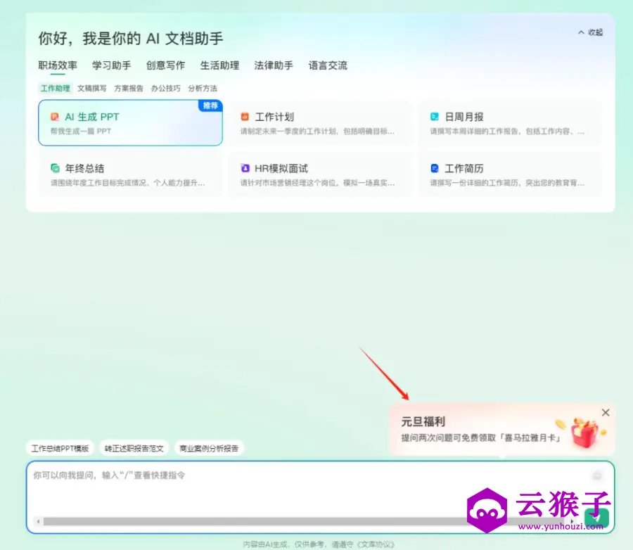Switch to the 学习助手 tab
The height and width of the screenshot is (550, 633).
[x=111, y=65]
